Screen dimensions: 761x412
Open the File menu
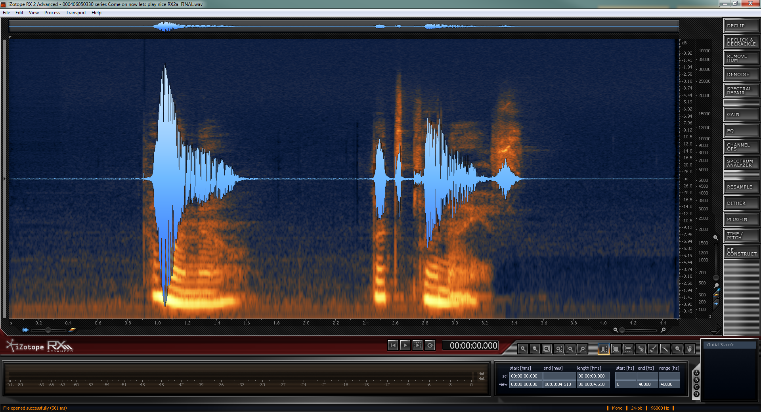coord(6,13)
